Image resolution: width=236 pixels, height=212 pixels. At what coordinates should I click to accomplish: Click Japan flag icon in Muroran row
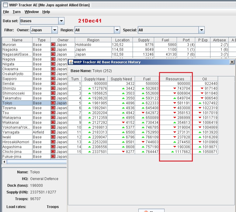click(53, 45)
